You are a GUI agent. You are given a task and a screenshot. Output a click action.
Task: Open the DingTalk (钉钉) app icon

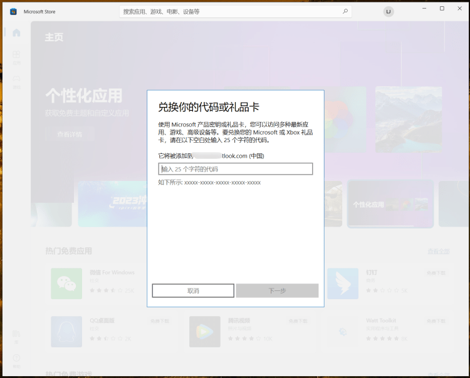click(343, 283)
